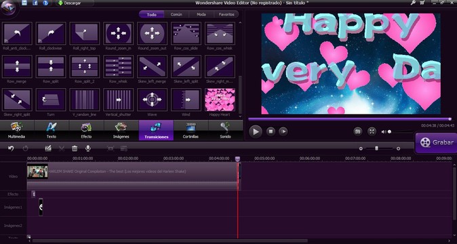Open the Favoritos filter tab
Viewport: 457px width, 244px height.
pyautogui.click(x=226, y=14)
